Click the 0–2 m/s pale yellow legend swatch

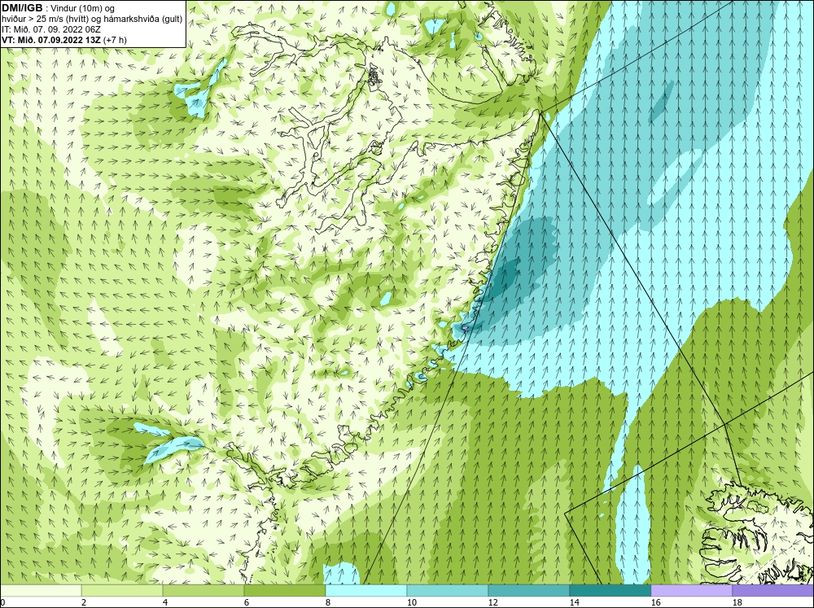41,591
